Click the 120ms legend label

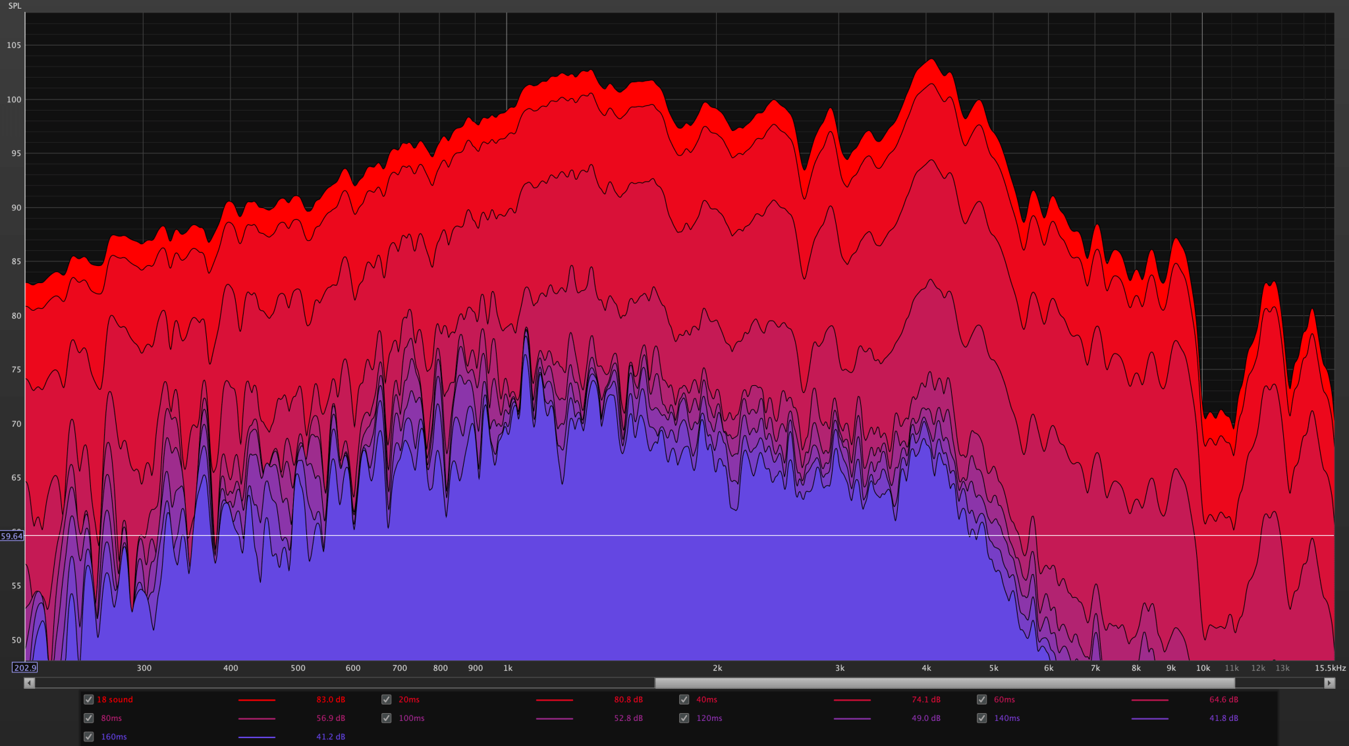[709, 718]
